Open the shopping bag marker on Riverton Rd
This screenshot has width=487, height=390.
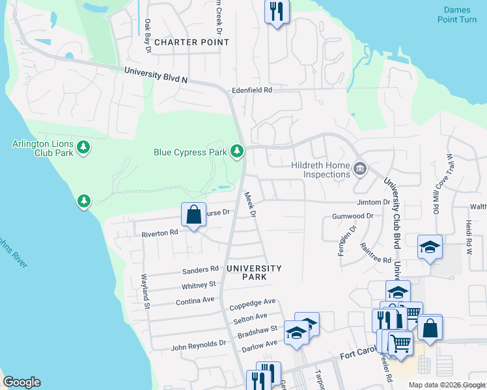(x=193, y=216)
